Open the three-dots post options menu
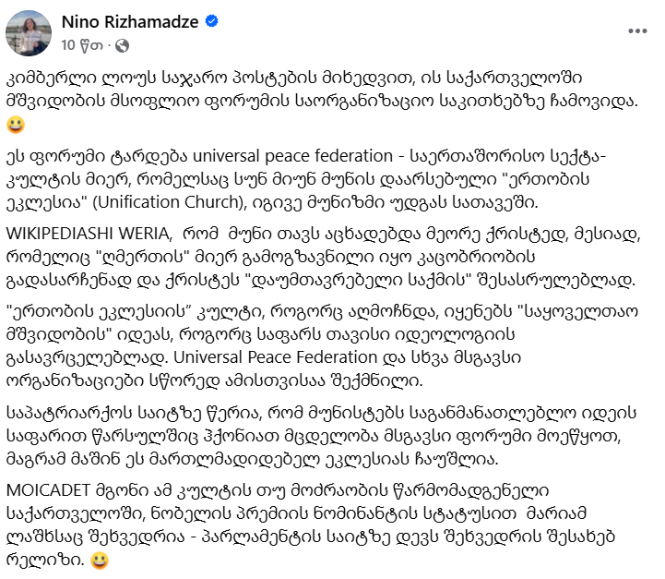 click(637, 30)
